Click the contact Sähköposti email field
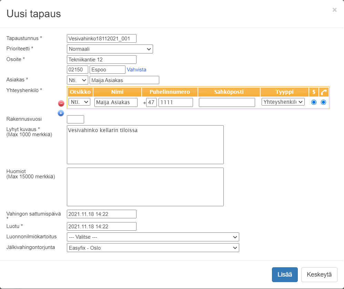This screenshot has width=344, height=289. [227, 102]
